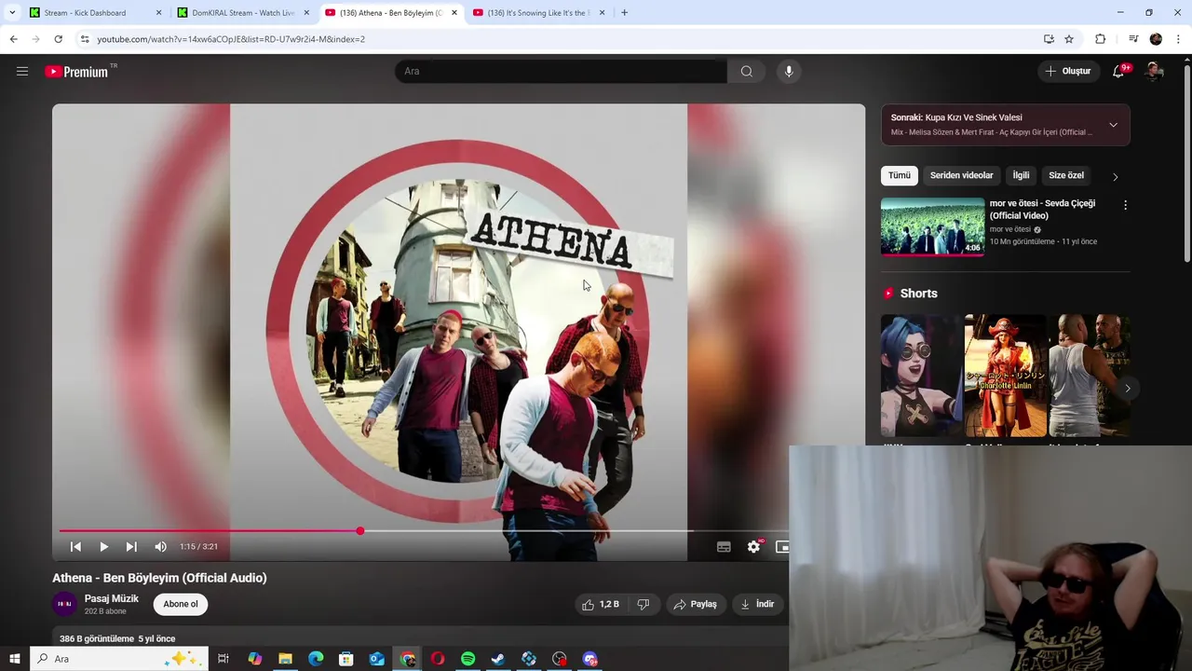Toggle subtitles in the video player
Screen dimensions: 1192x671
[724, 547]
